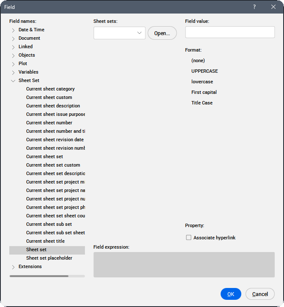
Task: Click inside the Field value box
Action: (x=229, y=32)
